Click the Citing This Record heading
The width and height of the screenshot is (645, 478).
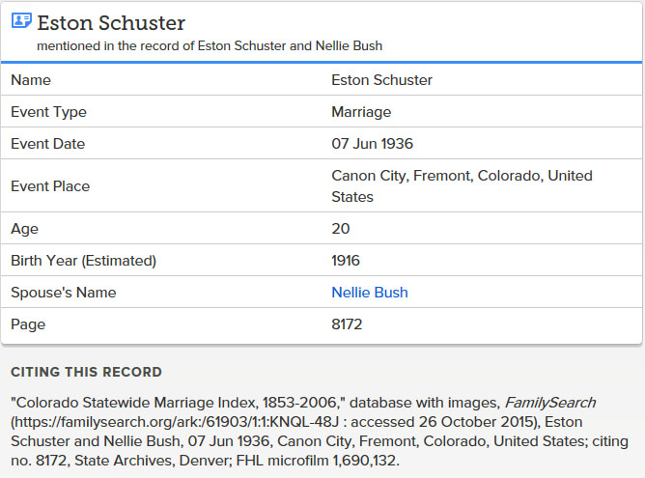click(x=86, y=372)
